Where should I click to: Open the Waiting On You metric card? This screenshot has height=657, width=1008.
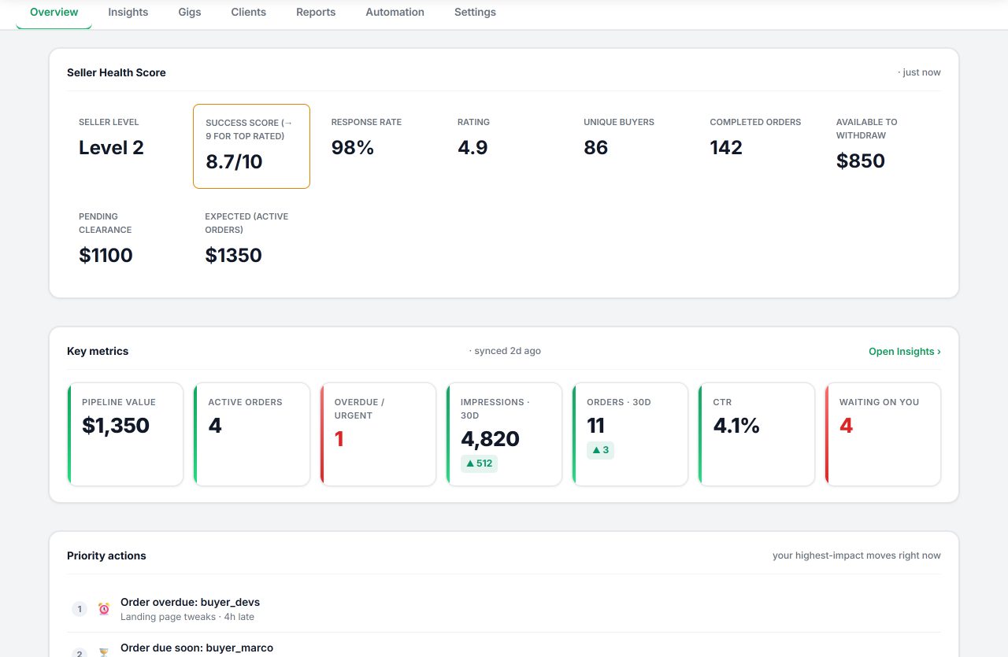(883, 434)
